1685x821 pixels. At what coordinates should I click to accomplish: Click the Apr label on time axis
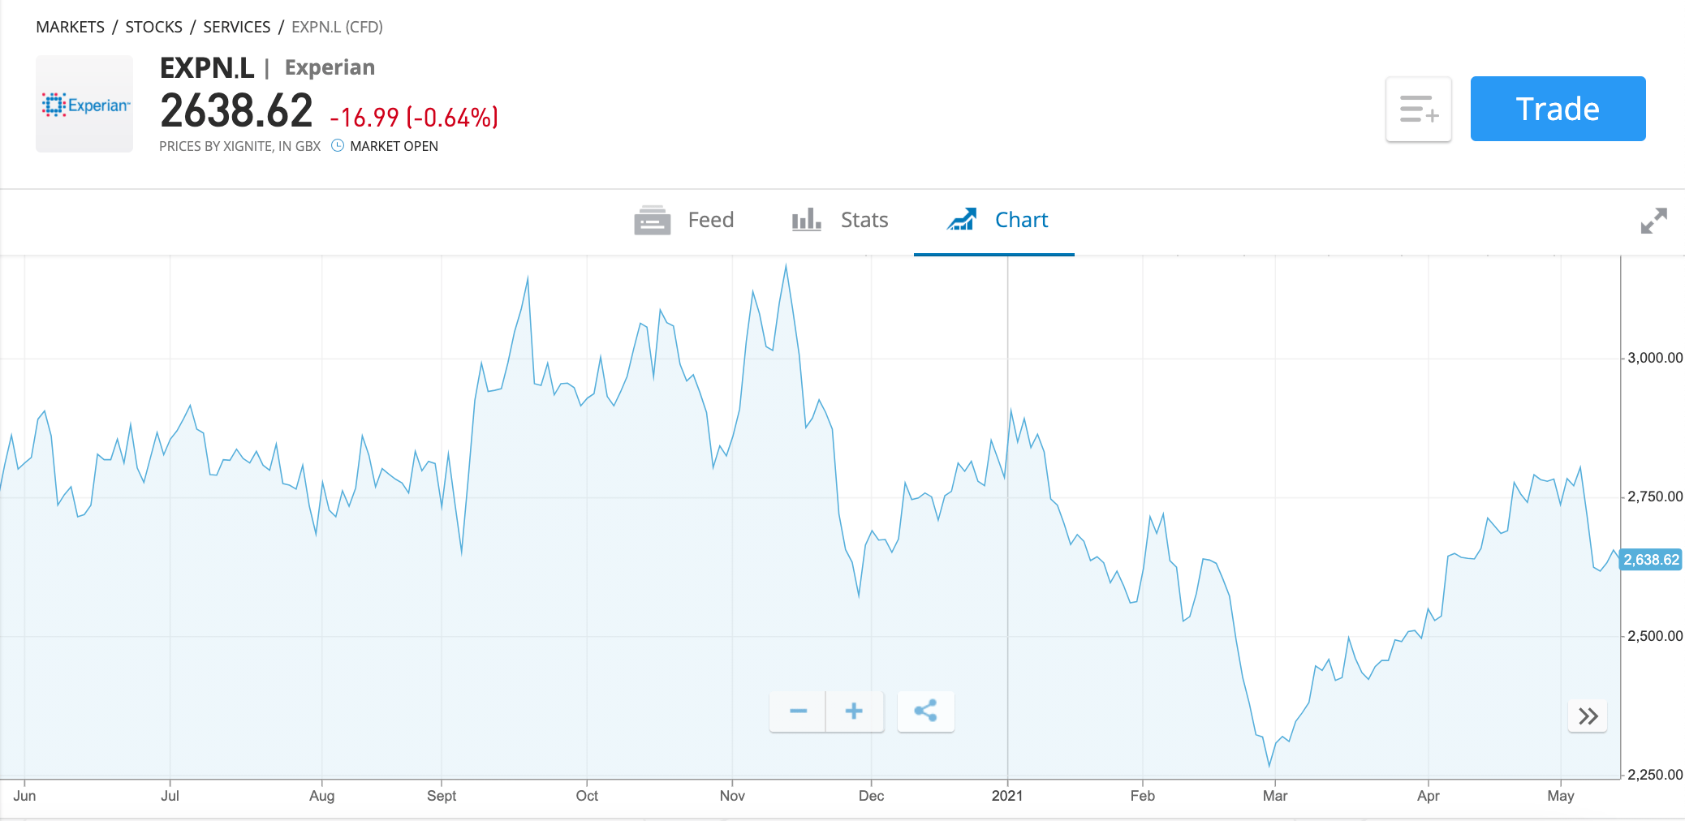click(1429, 796)
